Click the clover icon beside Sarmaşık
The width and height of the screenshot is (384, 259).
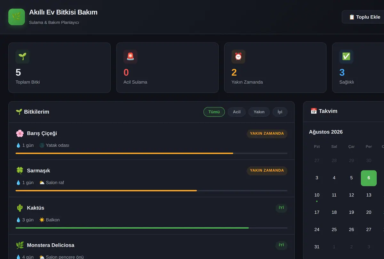click(x=20, y=171)
